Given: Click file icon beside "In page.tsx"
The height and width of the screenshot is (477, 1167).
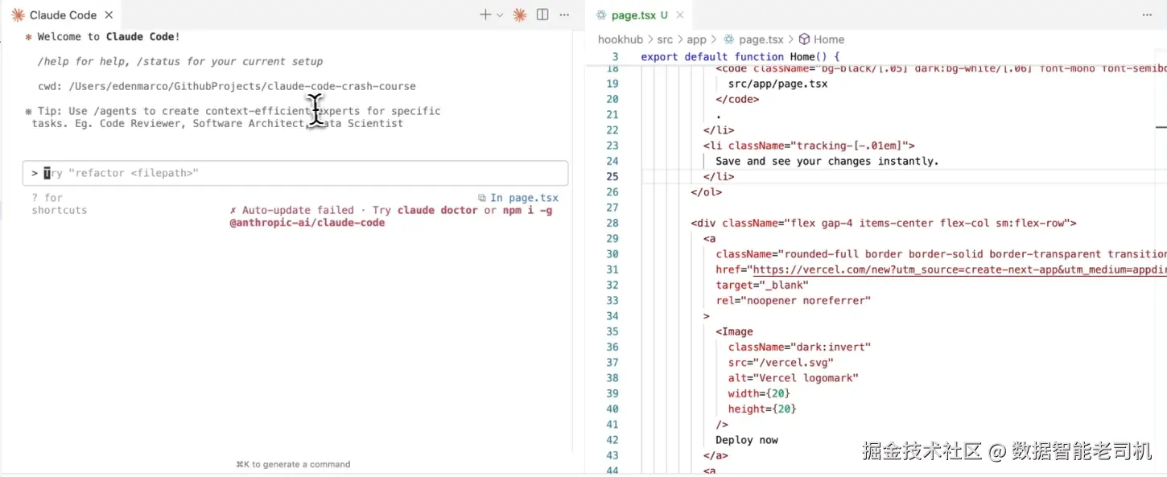Looking at the screenshot, I should point(482,198).
